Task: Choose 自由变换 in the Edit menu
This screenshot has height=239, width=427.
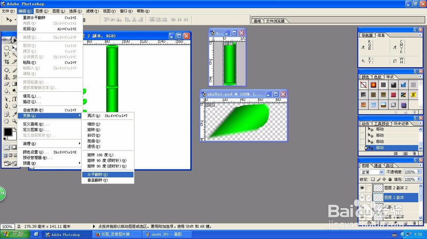Action: point(50,110)
